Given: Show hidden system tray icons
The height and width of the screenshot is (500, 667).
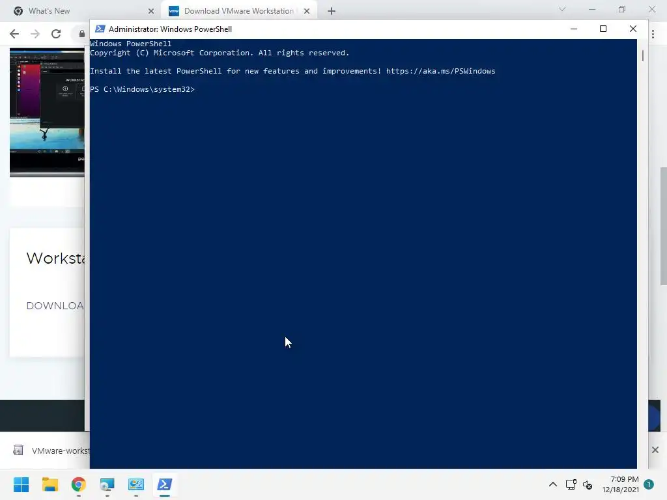Looking at the screenshot, I should coord(552,484).
